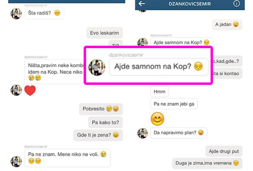Select the 'Pobresito' message bubble
The width and height of the screenshot is (253, 171).
coord(101,109)
